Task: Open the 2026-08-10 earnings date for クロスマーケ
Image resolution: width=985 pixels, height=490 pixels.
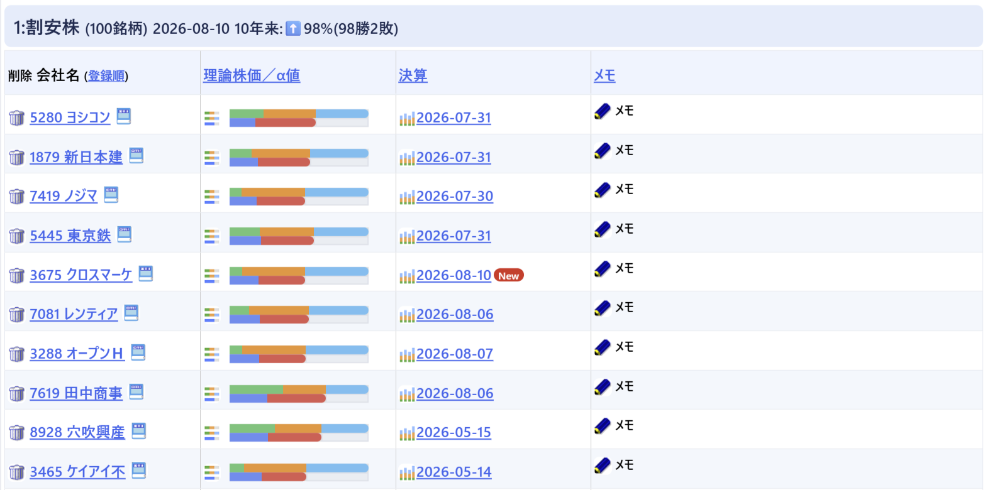Action: point(454,276)
